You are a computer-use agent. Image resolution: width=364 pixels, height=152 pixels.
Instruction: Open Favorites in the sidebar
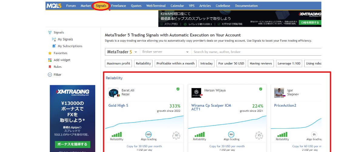(60, 53)
